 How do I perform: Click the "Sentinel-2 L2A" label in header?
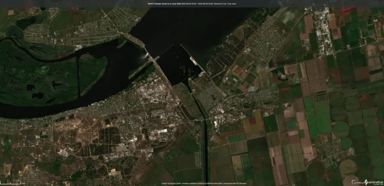[x=220, y=4]
